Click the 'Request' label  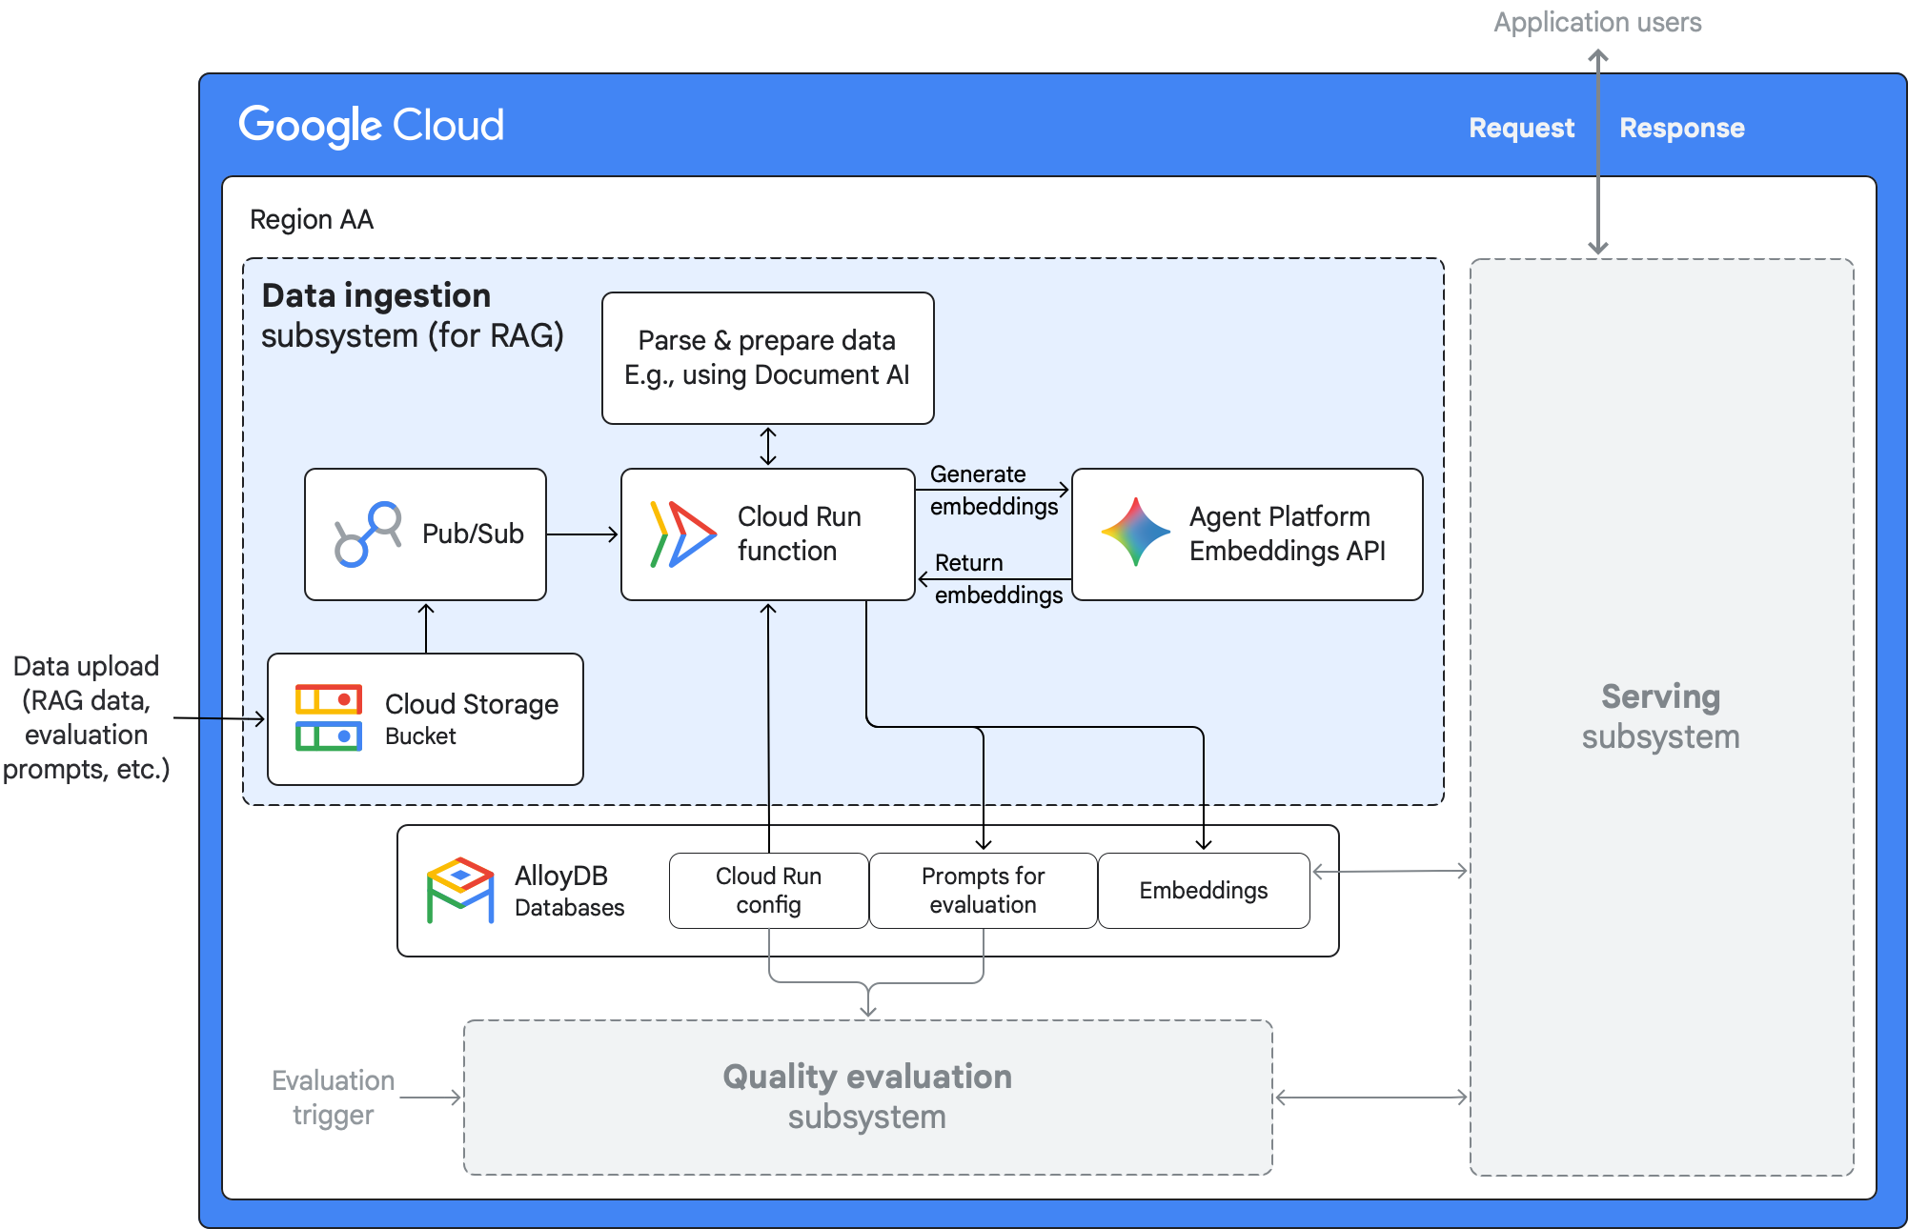pyautogui.click(x=1521, y=128)
